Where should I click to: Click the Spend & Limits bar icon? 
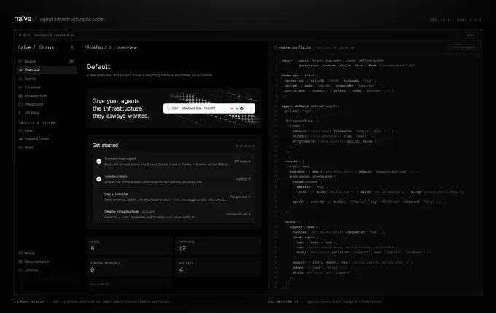click(x=20, y=139)
